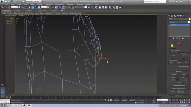Open the Hierarchy command panel tab

coord(175,16)
